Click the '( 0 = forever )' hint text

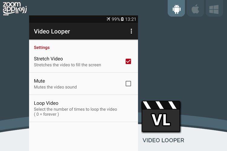46,114
